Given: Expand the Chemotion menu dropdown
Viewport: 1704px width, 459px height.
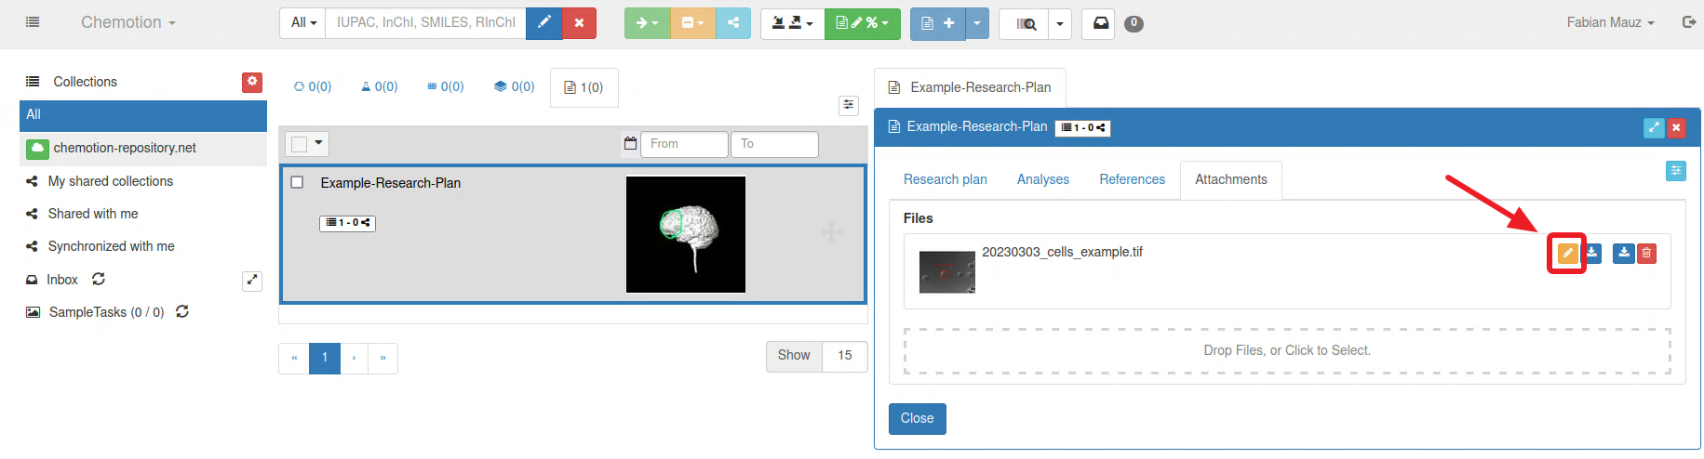Looking at the screenshot, I should (127, 22).
